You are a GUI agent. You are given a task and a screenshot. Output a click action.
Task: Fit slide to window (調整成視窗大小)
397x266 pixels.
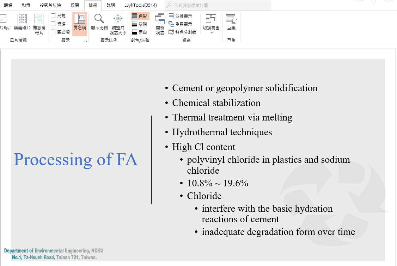118,24
